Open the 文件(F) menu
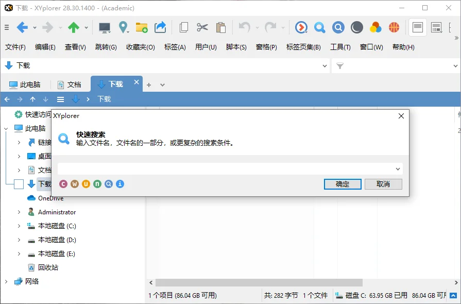Screen dimensions: 461x304 (x=15, y=47)
